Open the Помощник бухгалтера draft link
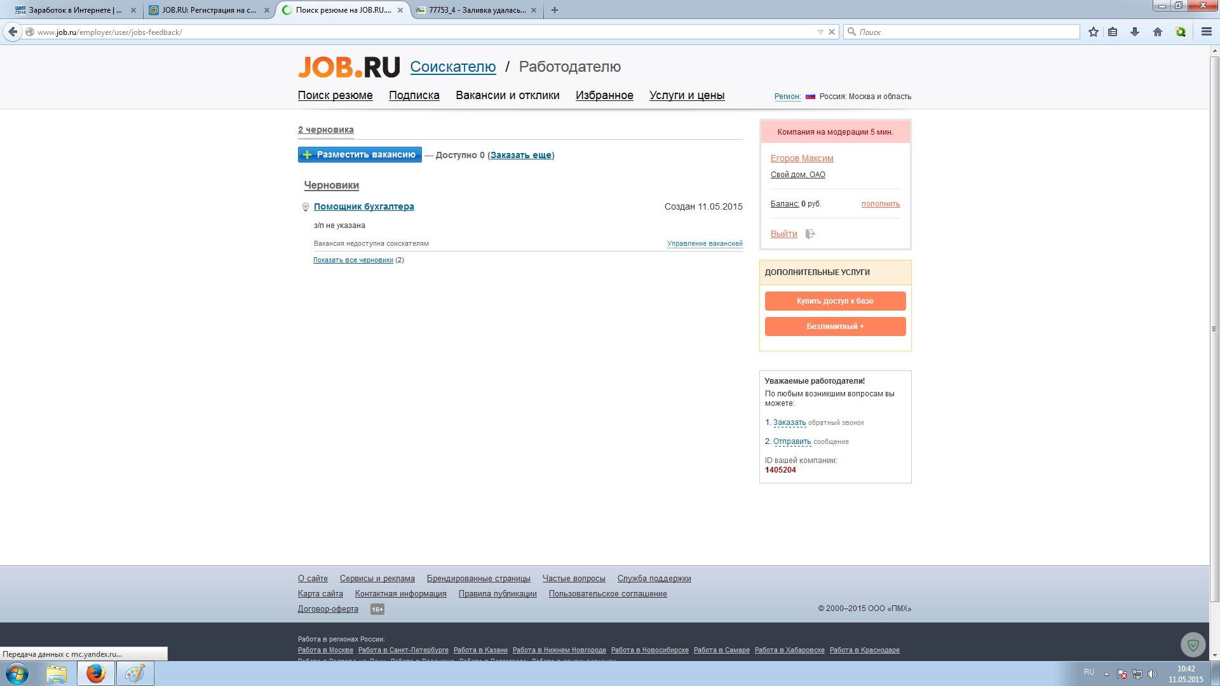 pos(363,206)
